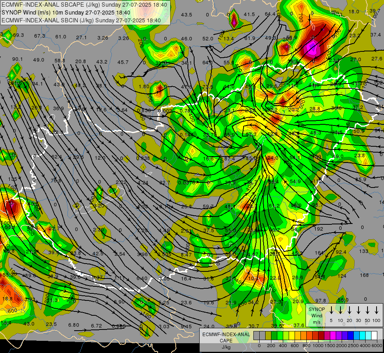This screenshot has width=384, height=353.
Task: Click the SBCIN title line in header box
Action: (x=81, y=20)
